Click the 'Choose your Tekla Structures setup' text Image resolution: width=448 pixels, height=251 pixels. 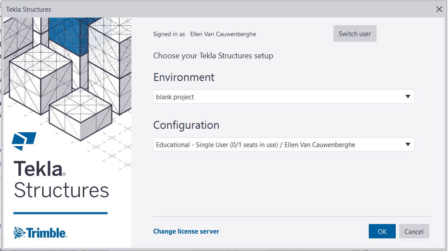point(213,56)
